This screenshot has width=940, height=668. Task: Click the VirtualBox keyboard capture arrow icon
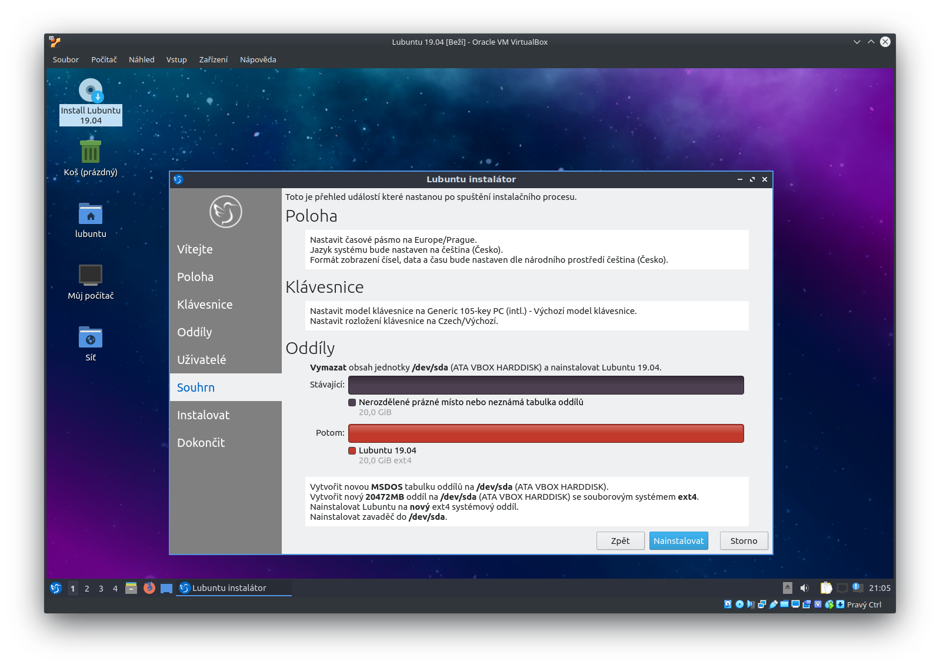click(840, 604)
